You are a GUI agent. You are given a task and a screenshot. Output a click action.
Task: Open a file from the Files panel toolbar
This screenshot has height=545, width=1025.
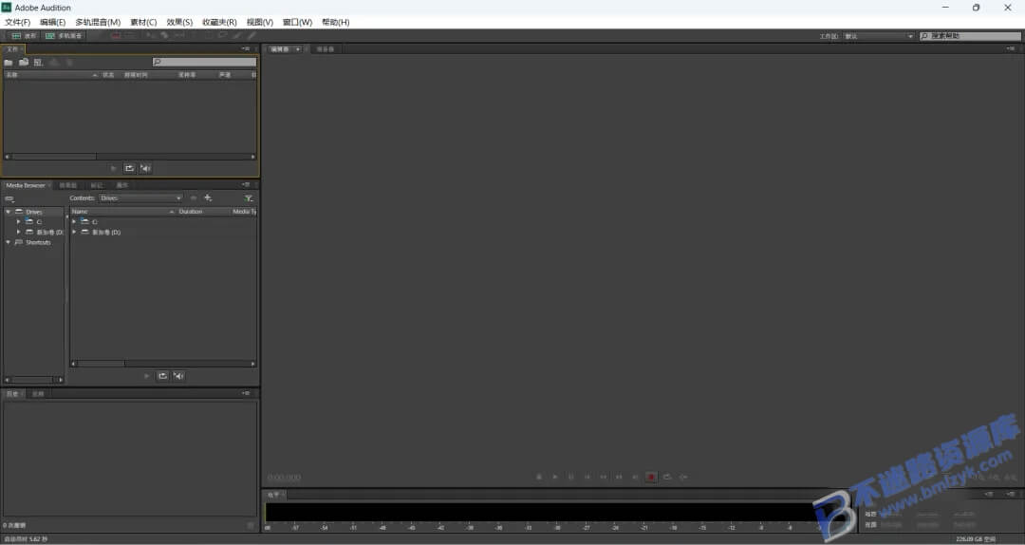9,62
